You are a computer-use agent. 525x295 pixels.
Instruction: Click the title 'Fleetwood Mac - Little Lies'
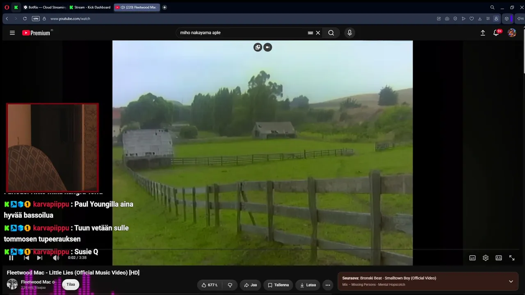point(73,272)
